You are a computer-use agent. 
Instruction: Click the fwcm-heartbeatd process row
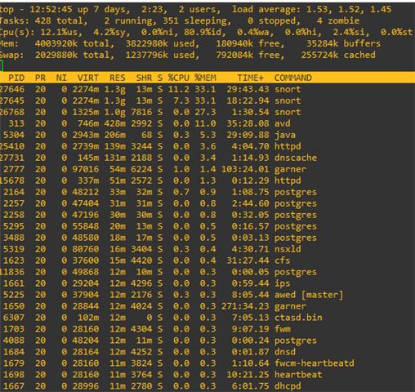click(207, 363)
